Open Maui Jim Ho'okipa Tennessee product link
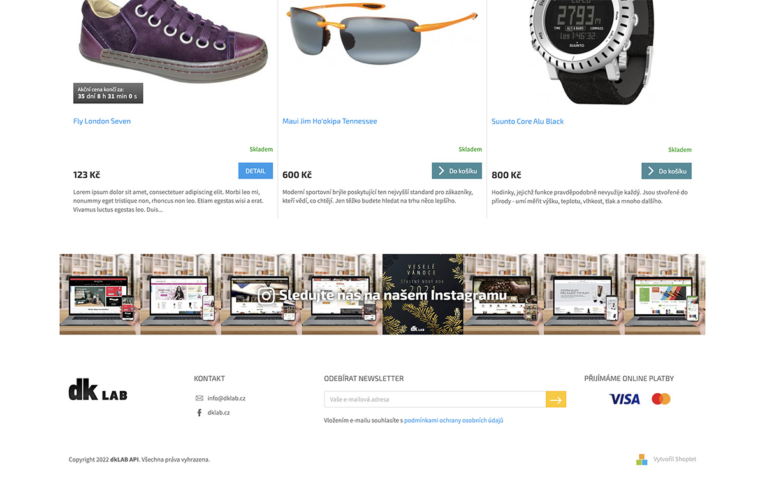 [330, 121]
